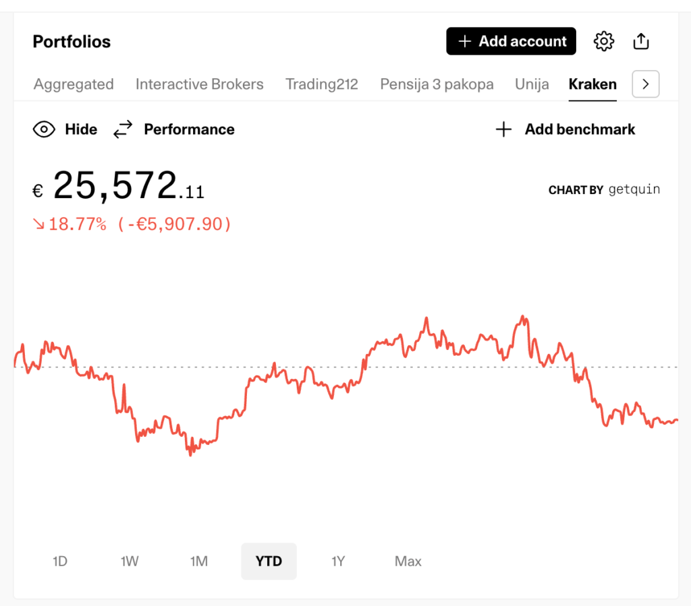This screenshot has height=606, width=691.
Task: Click the plus icon in Add account
Action: (x=464, y=42)
